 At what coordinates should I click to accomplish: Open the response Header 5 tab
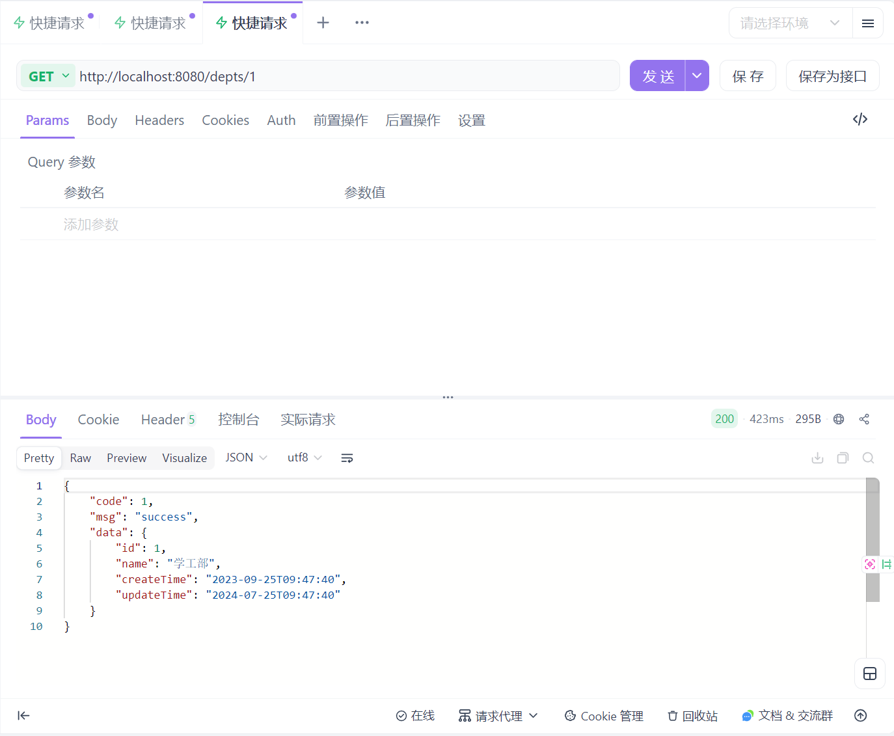coord(169,420)
